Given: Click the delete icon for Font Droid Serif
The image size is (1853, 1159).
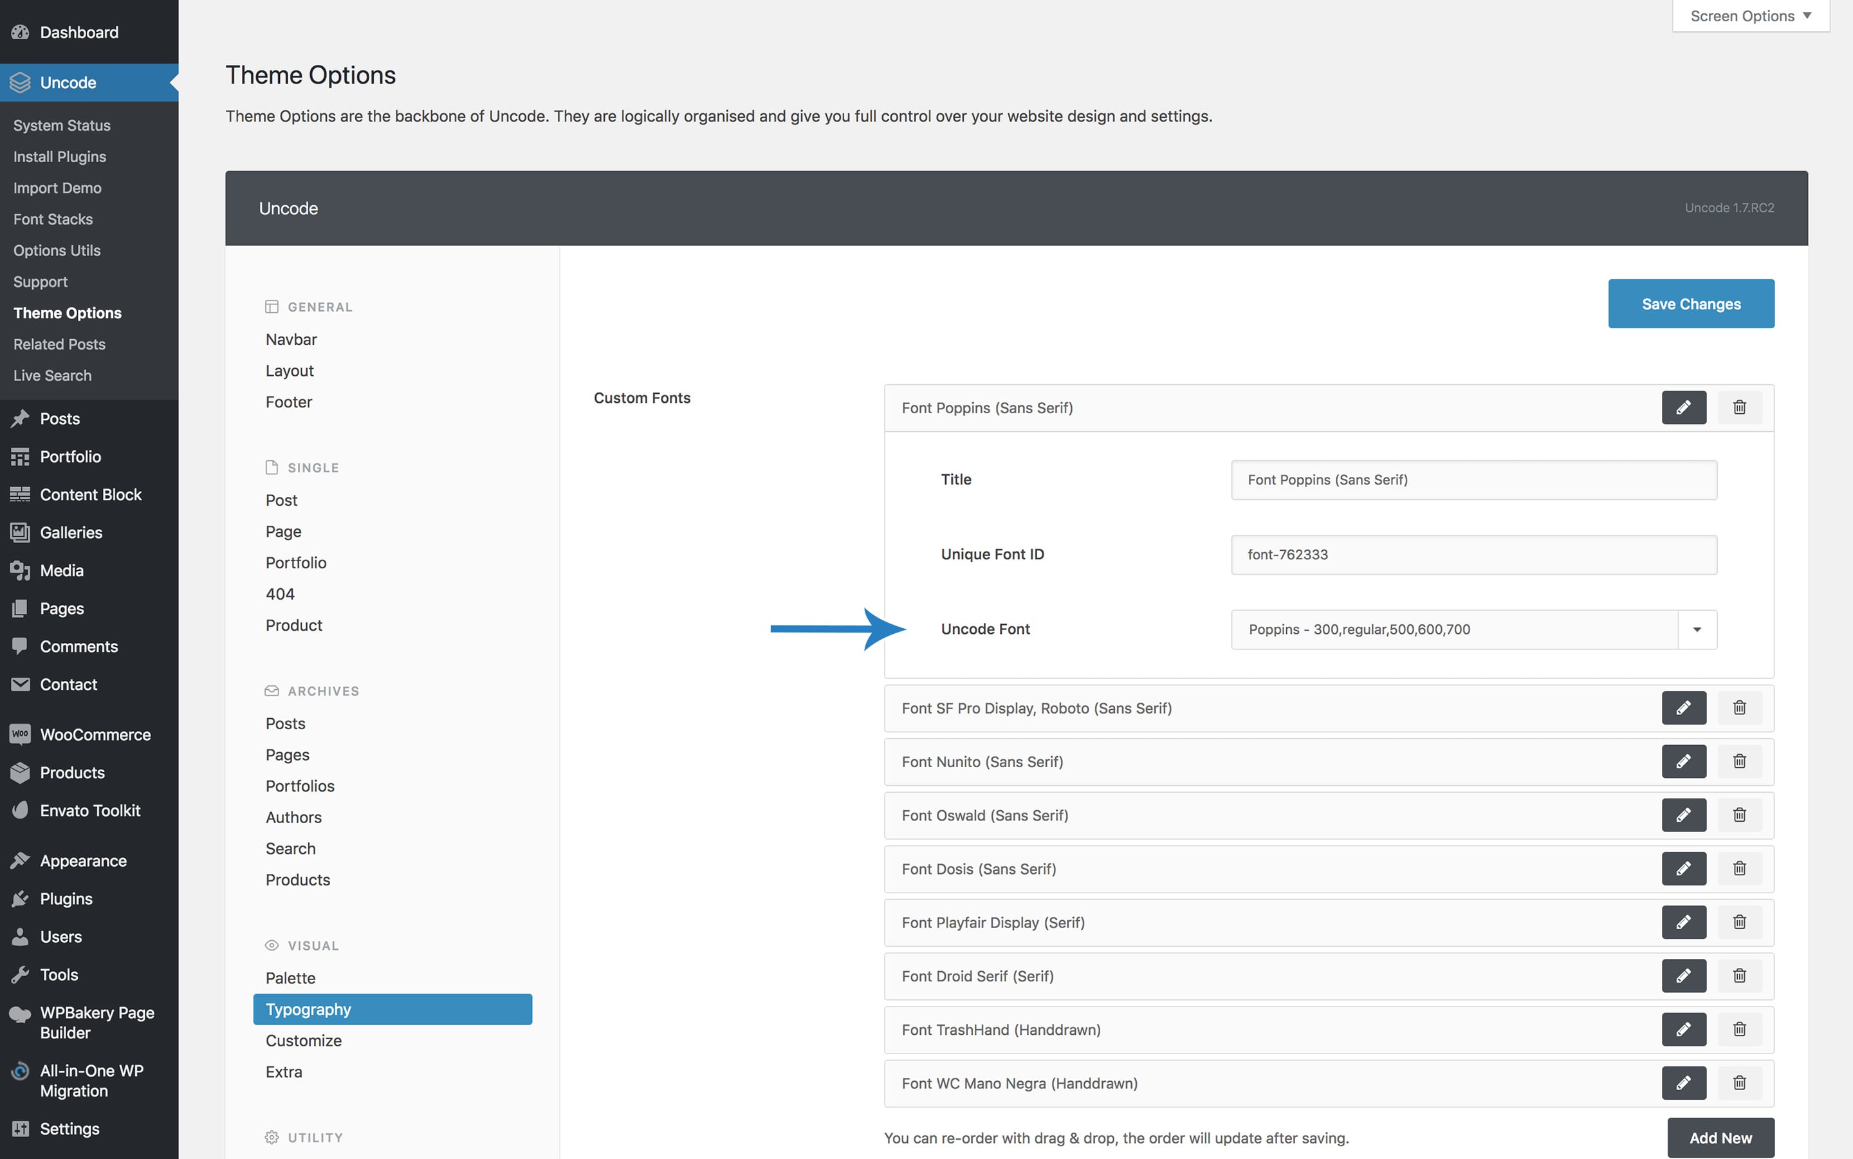Looking at the screenshot, I should pyautogui.click(x=1738, y=976).
